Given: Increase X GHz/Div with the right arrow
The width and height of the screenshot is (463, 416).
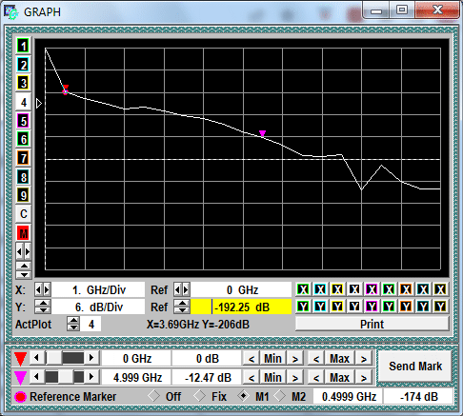Looking at the screenshot, I should (47, 289).
